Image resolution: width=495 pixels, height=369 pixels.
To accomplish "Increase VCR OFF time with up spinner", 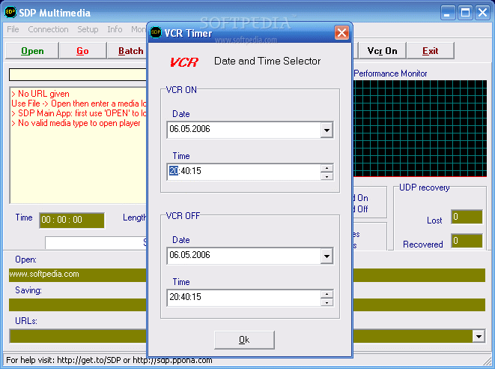I will (x=327, y=294).
